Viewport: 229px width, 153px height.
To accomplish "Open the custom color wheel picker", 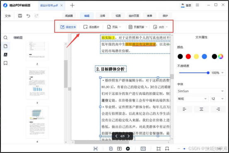I will tap(221, 56).
